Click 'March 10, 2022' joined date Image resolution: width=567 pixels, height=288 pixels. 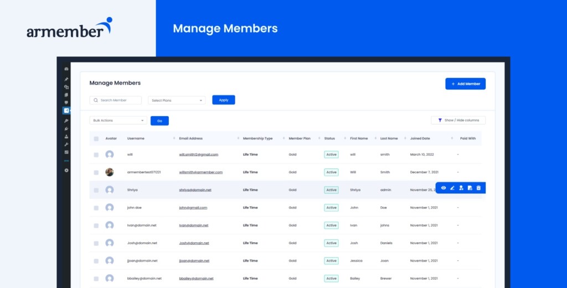coord(422,154)
